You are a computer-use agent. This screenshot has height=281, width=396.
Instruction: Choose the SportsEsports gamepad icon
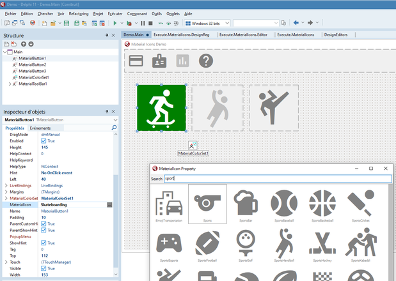tap(169, 244)
